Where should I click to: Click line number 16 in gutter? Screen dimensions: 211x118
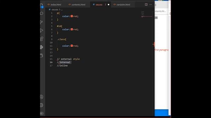(51, 62)
